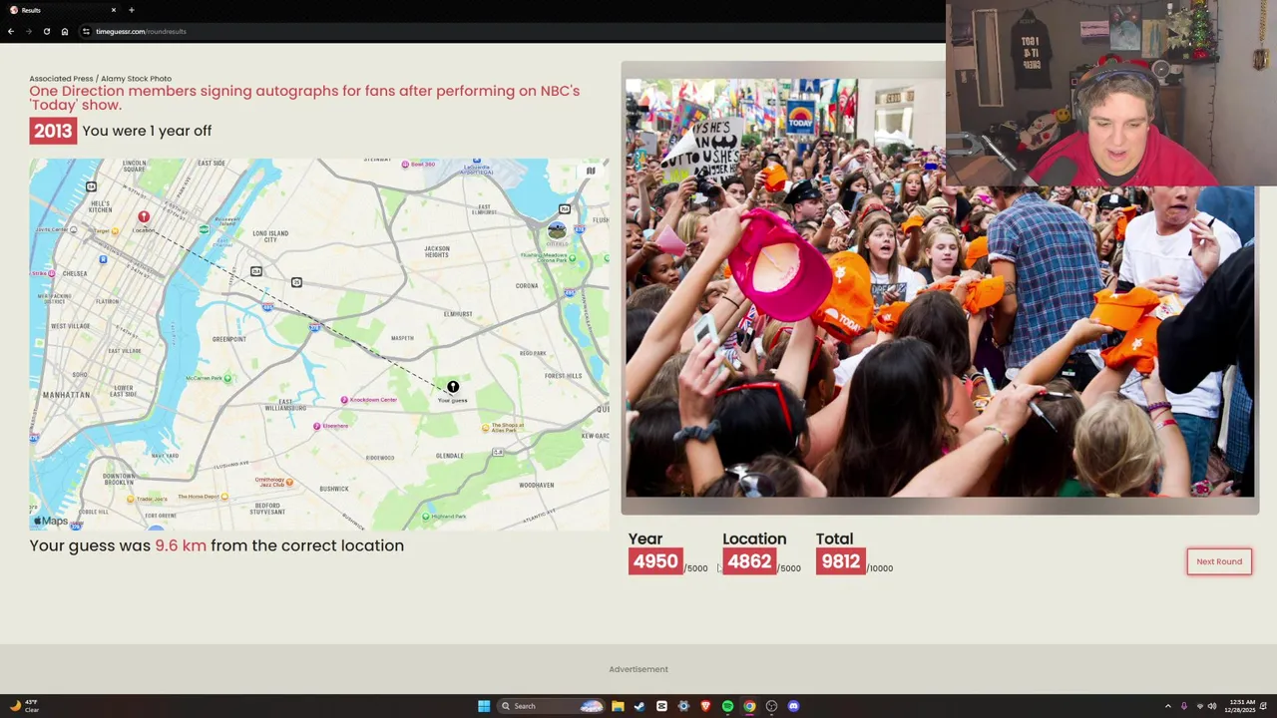Open the Windows Start menu
Viewport: 1277px width, 718px height.
pos(484,706)
